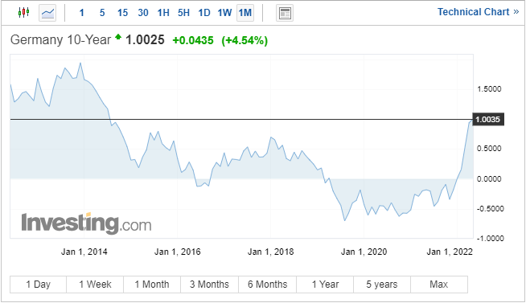Show the 3 Months range

(x=209, y=285)
